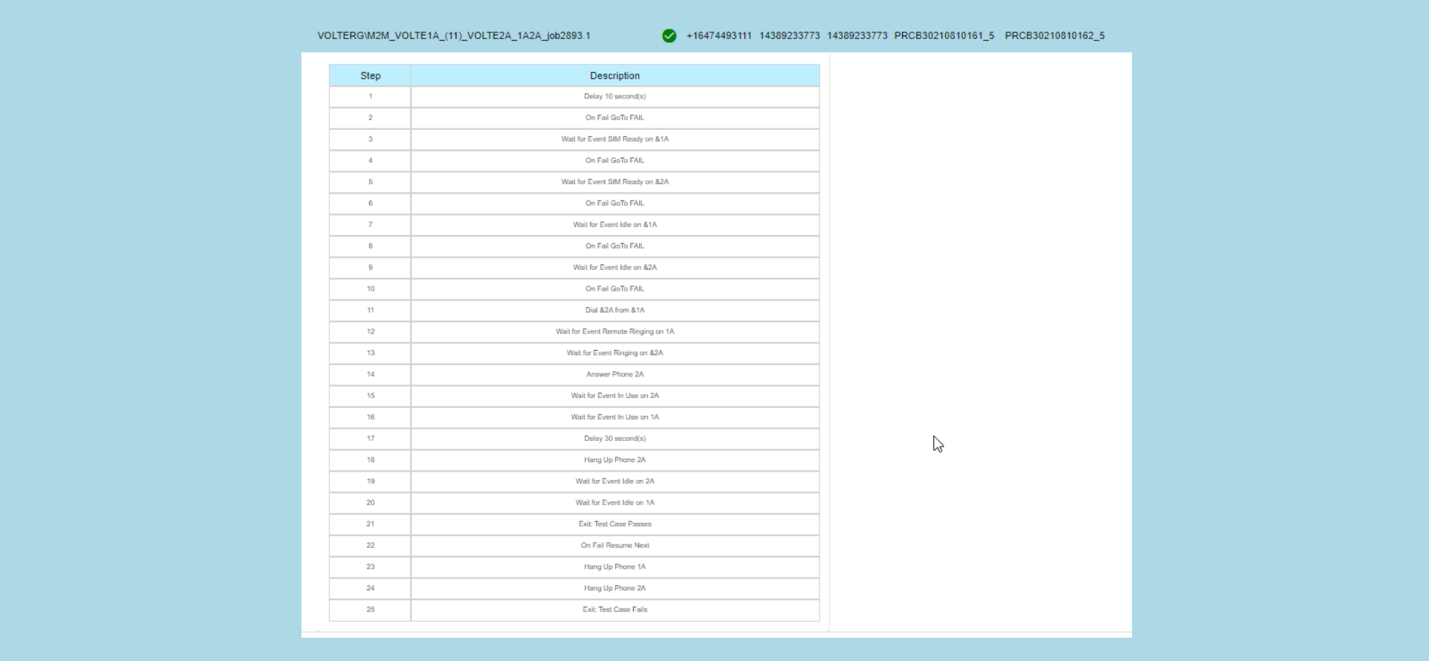
Task: Click 'Wait for Event Ringing on &2A'
Action: (615, 353)
